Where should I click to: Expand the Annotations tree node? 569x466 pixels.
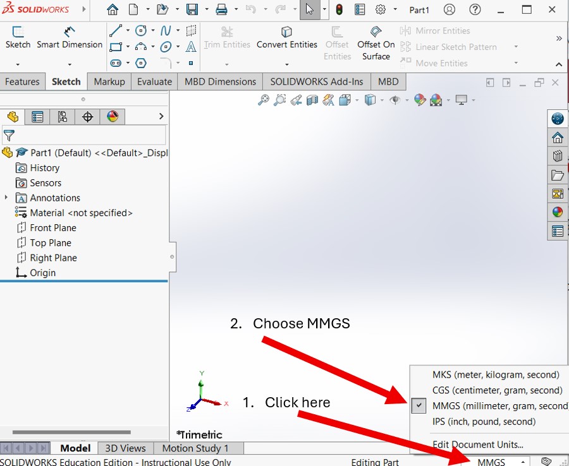pos(6,198)
